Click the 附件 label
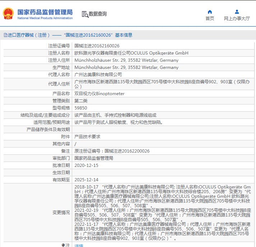Image resolution: width=256 pixels, height=247 pixels. 65,137
